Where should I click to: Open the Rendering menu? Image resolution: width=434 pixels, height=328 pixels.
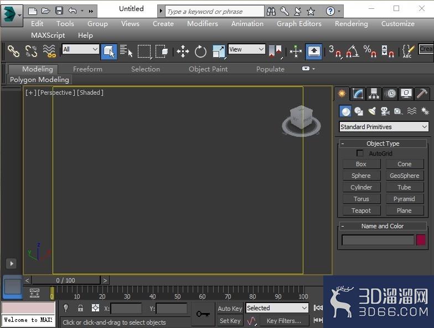351,23
